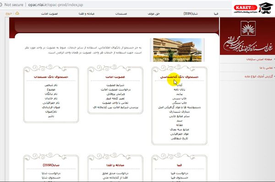
Task: Click the جستجوی بانک مستندات card heading
Action: (51, 77)
